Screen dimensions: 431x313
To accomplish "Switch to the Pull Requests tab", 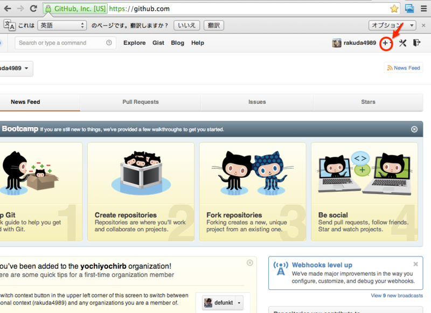I will click(141, 102).
